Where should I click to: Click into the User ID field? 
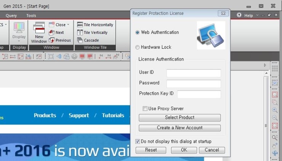194,73
